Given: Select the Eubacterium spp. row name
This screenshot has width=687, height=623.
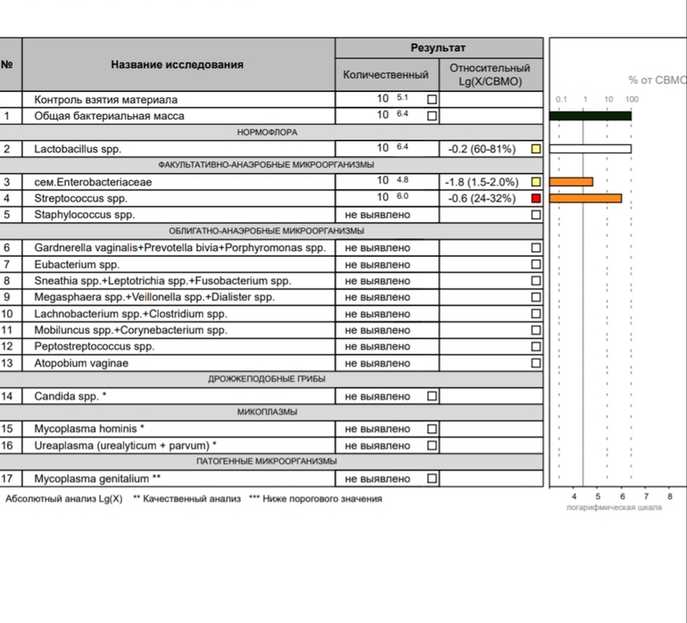Looking at the screenshot, I should pos(77,265).
